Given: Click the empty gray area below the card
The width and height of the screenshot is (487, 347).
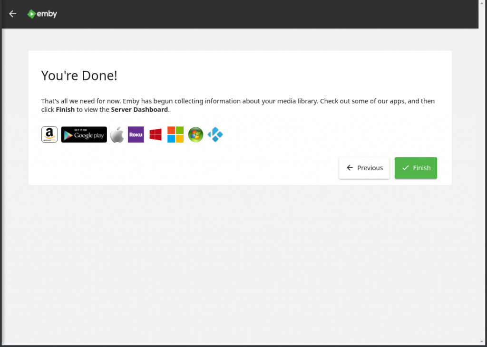Looking at the screenshot, I should coord(238,261).
